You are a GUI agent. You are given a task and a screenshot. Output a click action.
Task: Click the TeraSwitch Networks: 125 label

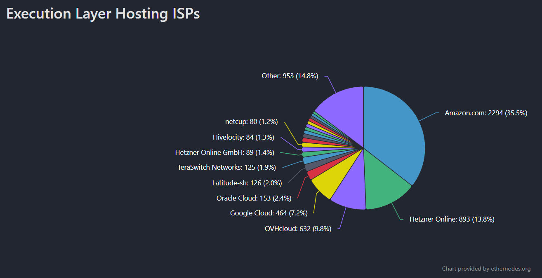click(226, 167)
